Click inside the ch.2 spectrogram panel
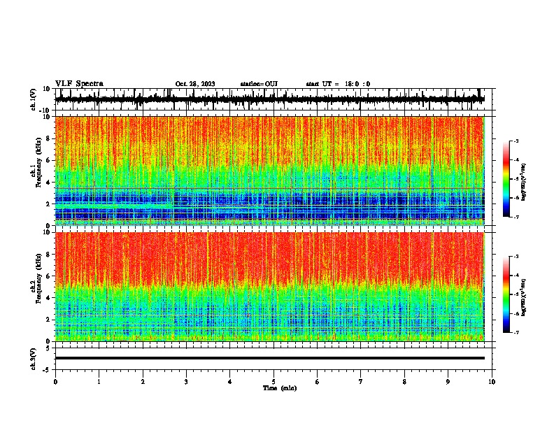Viewport: 554px width, 428px height. coord(274,287)
